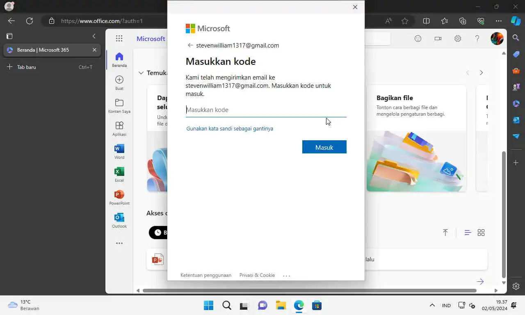Screen dimensions: 525x315
Task: Click Gunakan kata sandi sebagai gantinya link
Action: [230, 128]
